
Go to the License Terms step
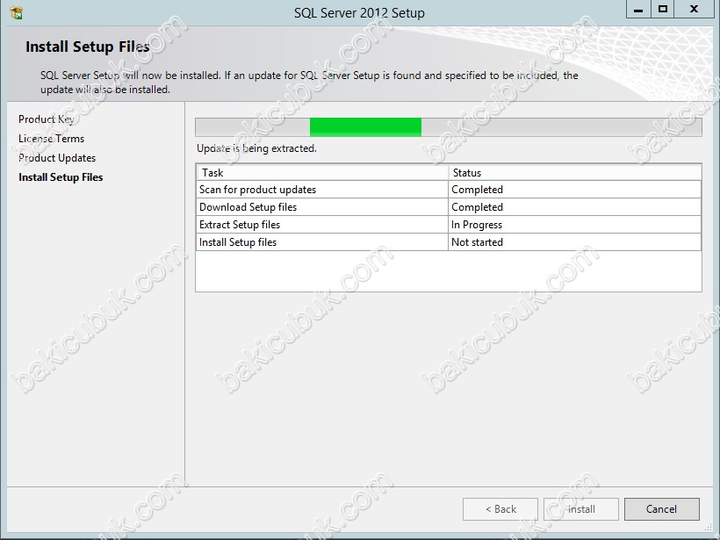tap(52, 139)
